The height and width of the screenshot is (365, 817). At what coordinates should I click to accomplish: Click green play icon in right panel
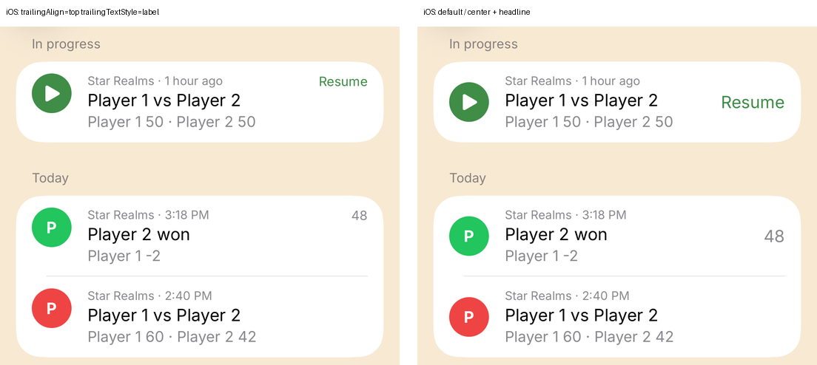[x=469, y=102]
